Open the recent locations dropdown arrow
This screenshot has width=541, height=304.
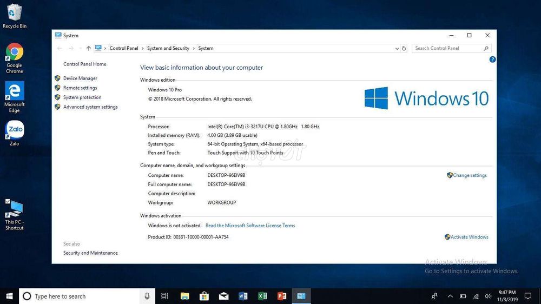click(80, 48)
